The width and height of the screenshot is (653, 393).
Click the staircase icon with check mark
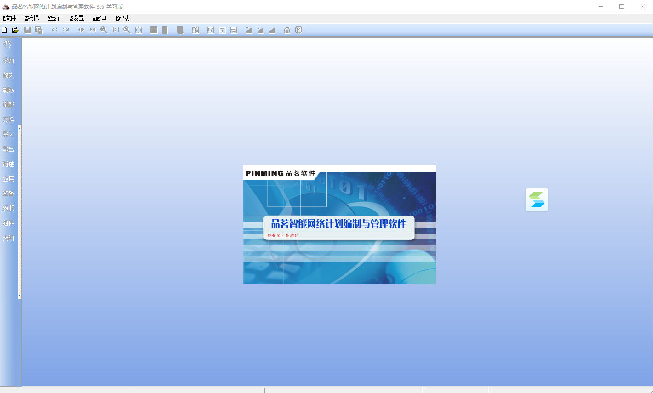[260, 30]
